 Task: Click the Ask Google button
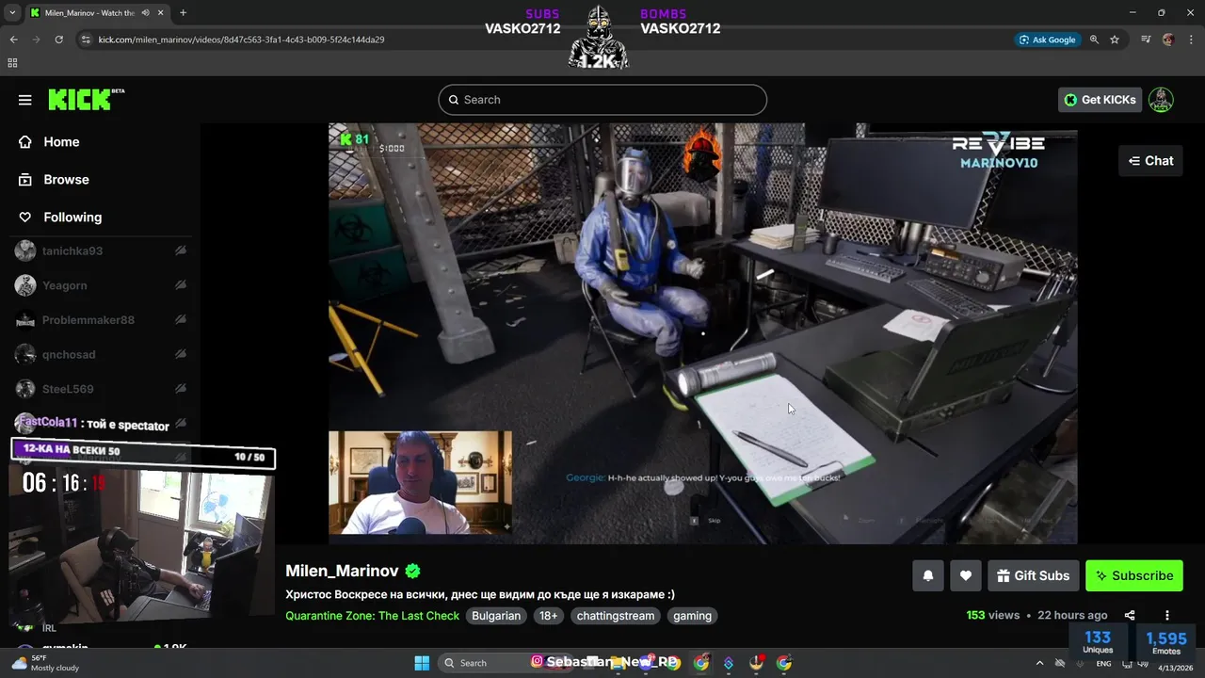point(1048,40)
